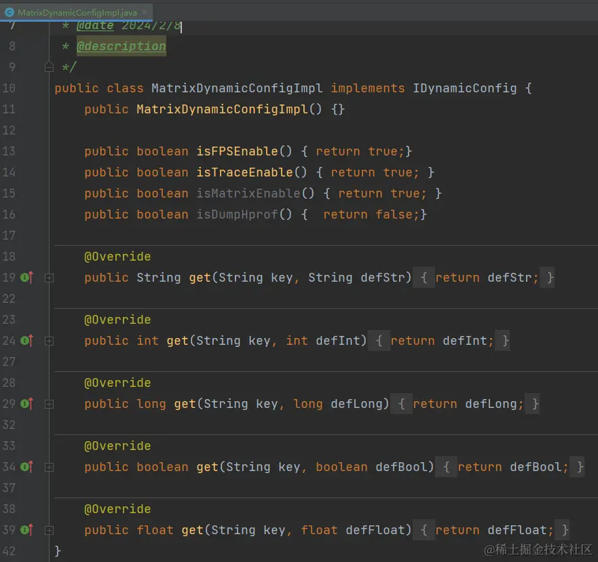
Task: Click the 'implements' keyword on line 10
Action: [x=368, y=88]
